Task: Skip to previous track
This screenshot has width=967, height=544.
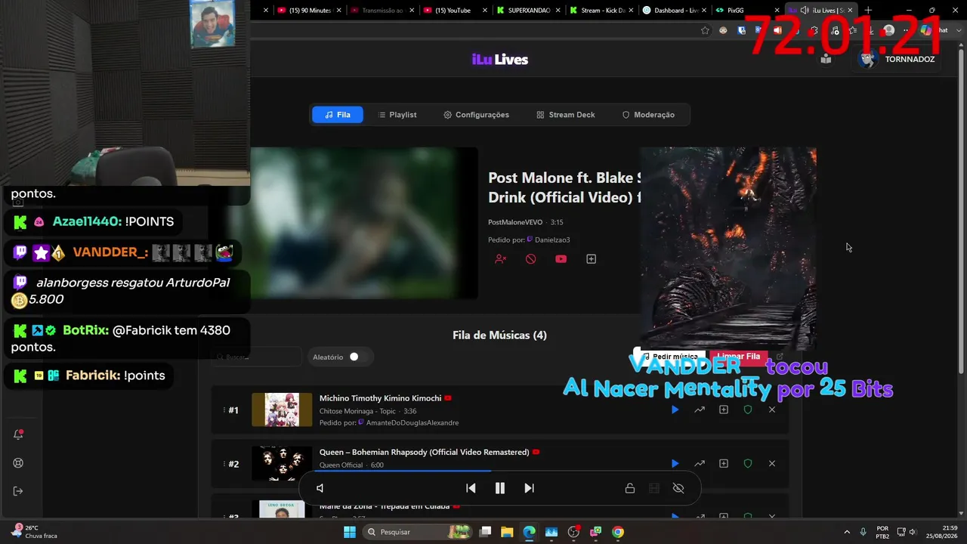Action: (x=471, y=488)
